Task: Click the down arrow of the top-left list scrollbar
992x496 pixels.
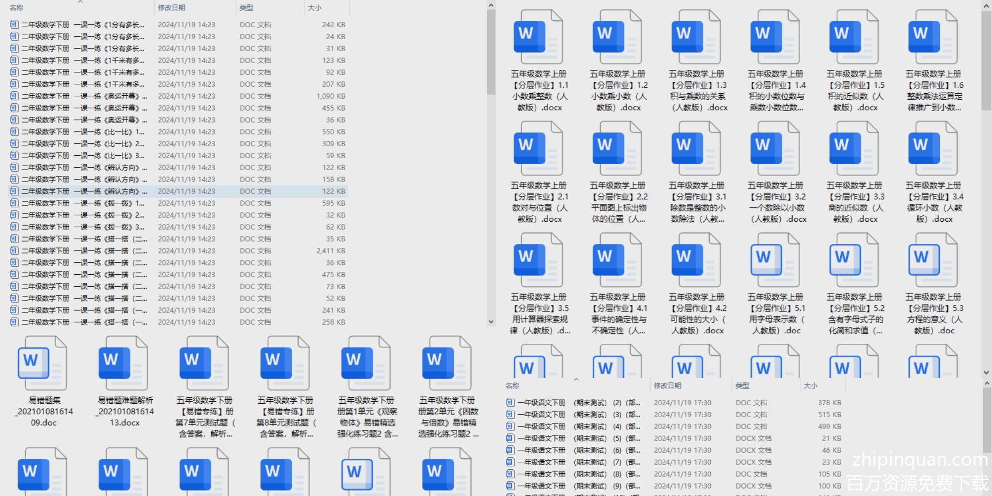Action: pyautogui.click(x=491, y=321)
